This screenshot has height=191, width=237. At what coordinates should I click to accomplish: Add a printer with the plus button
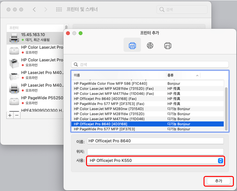click(x=10, y=115)
